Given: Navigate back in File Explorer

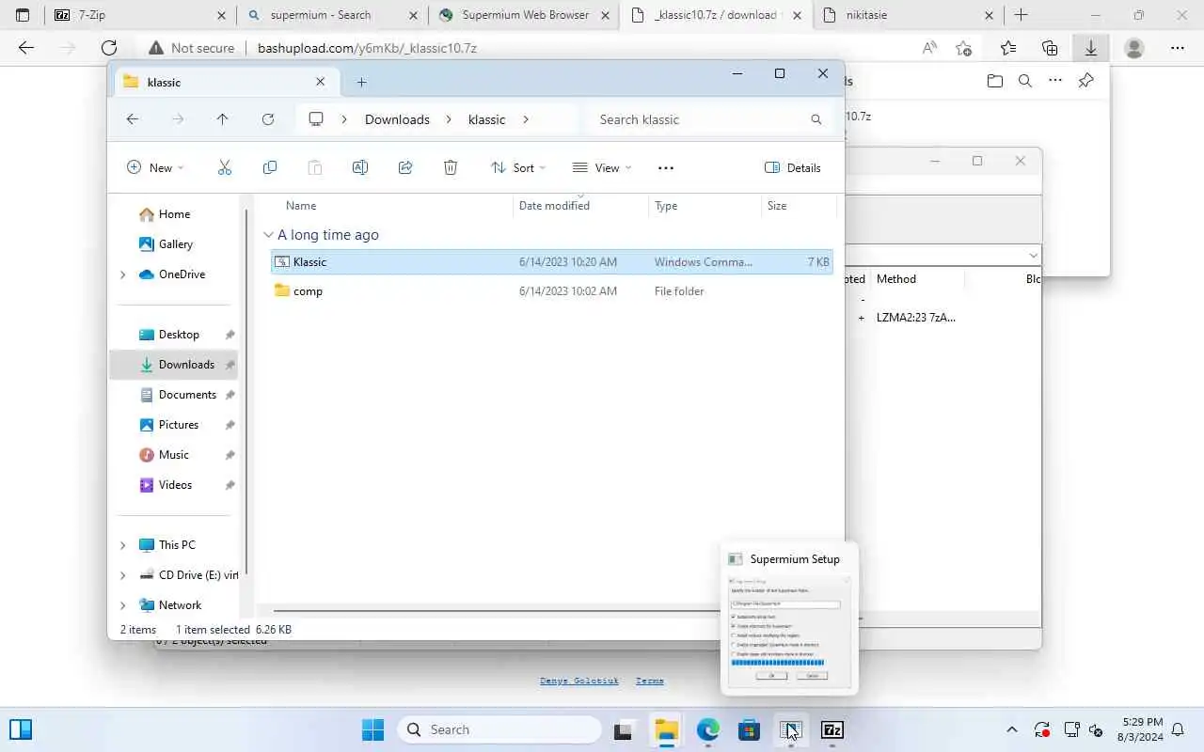Looking at the screenshot, I should point(133,119).
